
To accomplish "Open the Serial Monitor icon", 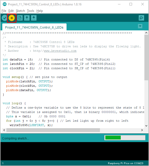I will click(141, 18).
